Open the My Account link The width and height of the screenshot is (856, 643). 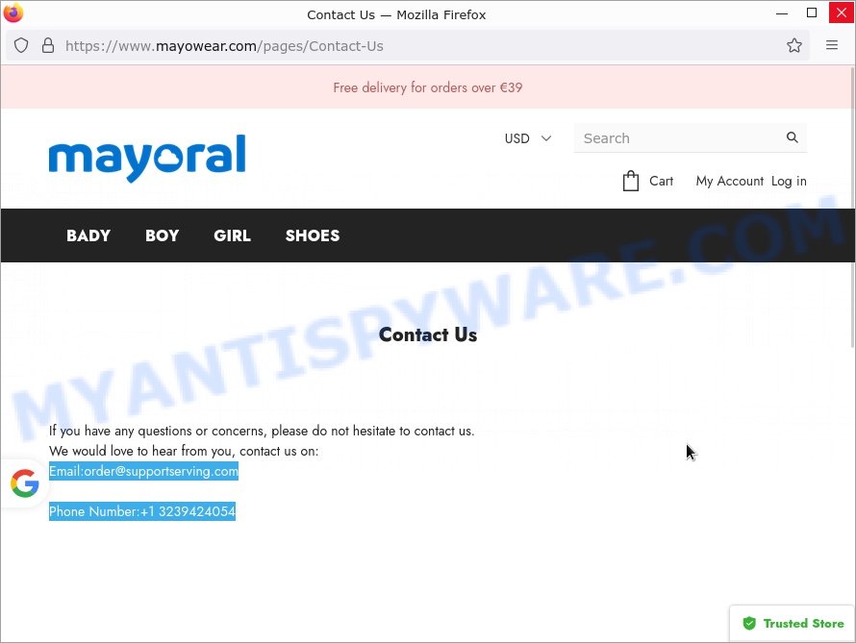click(x=729, y=181)
